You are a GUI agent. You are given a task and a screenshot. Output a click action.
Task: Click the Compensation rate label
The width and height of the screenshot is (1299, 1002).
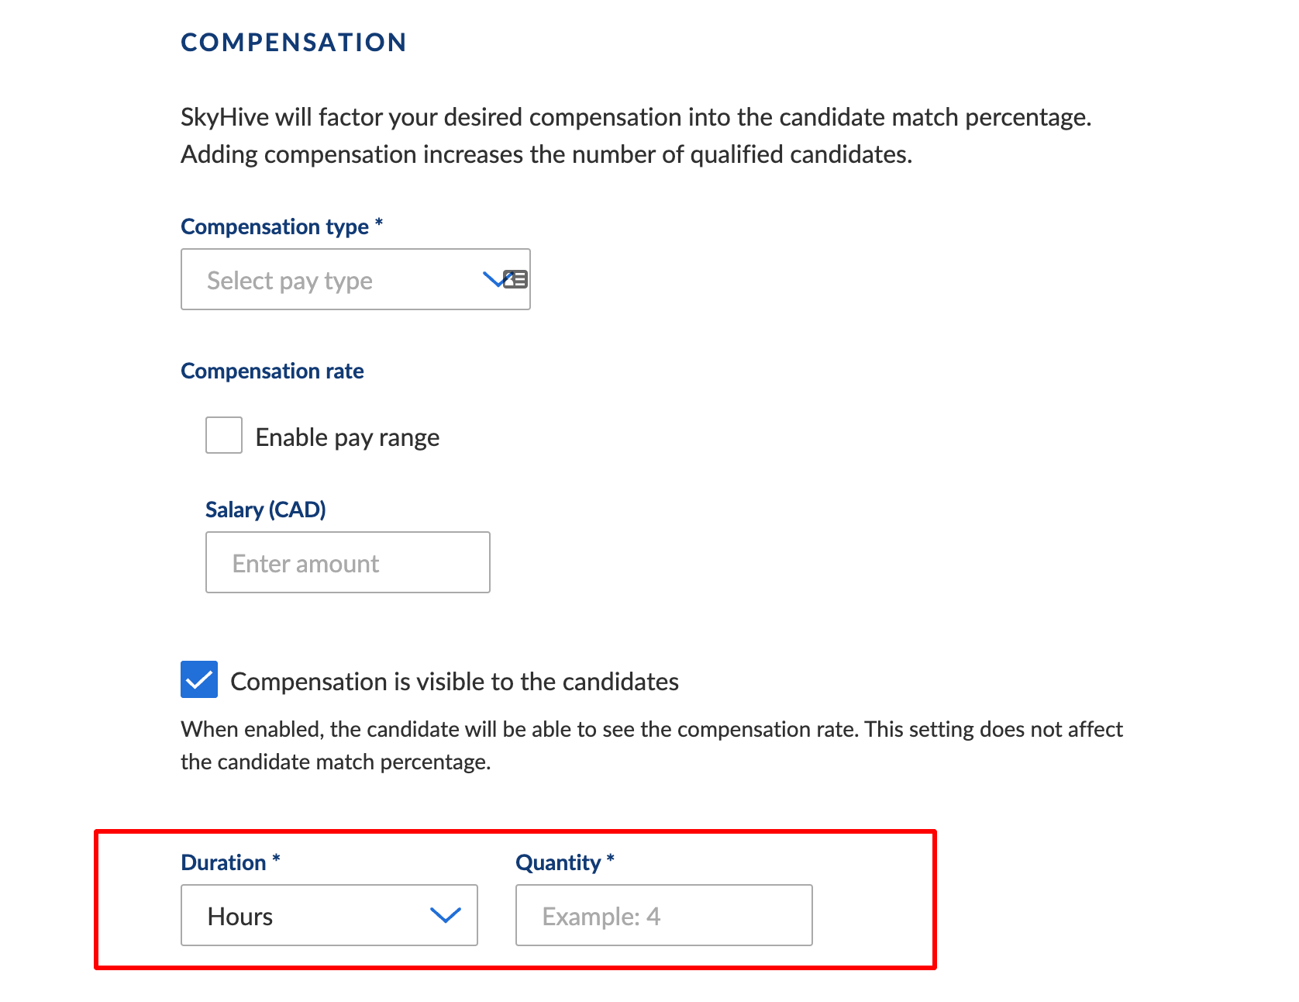[x=272, y=371]
